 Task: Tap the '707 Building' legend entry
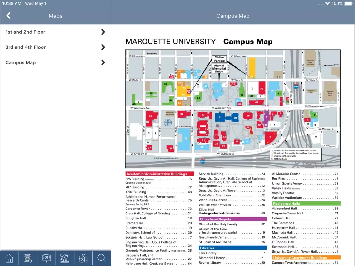tap(158, 187)
